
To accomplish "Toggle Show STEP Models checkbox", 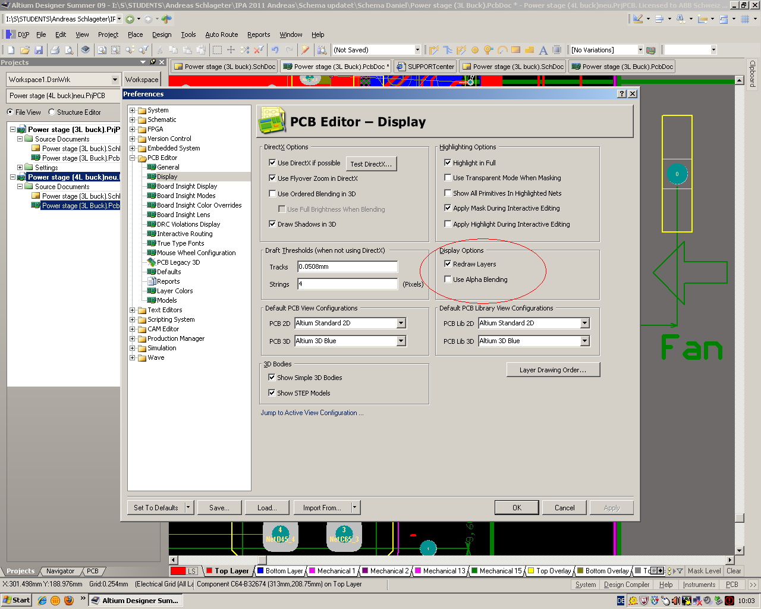I will pyautogui.click(x=272, y=393).
